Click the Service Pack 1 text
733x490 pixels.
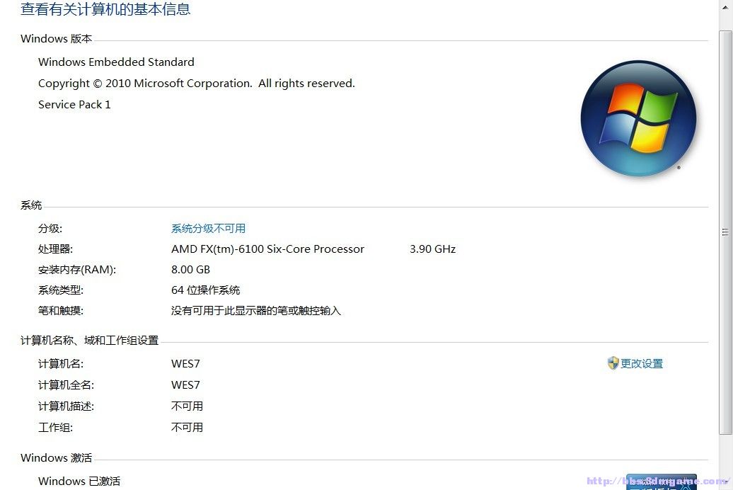tap(74, 104)
